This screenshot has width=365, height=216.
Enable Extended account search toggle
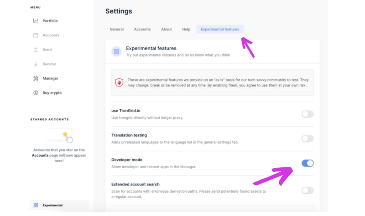tap(308, 190)
